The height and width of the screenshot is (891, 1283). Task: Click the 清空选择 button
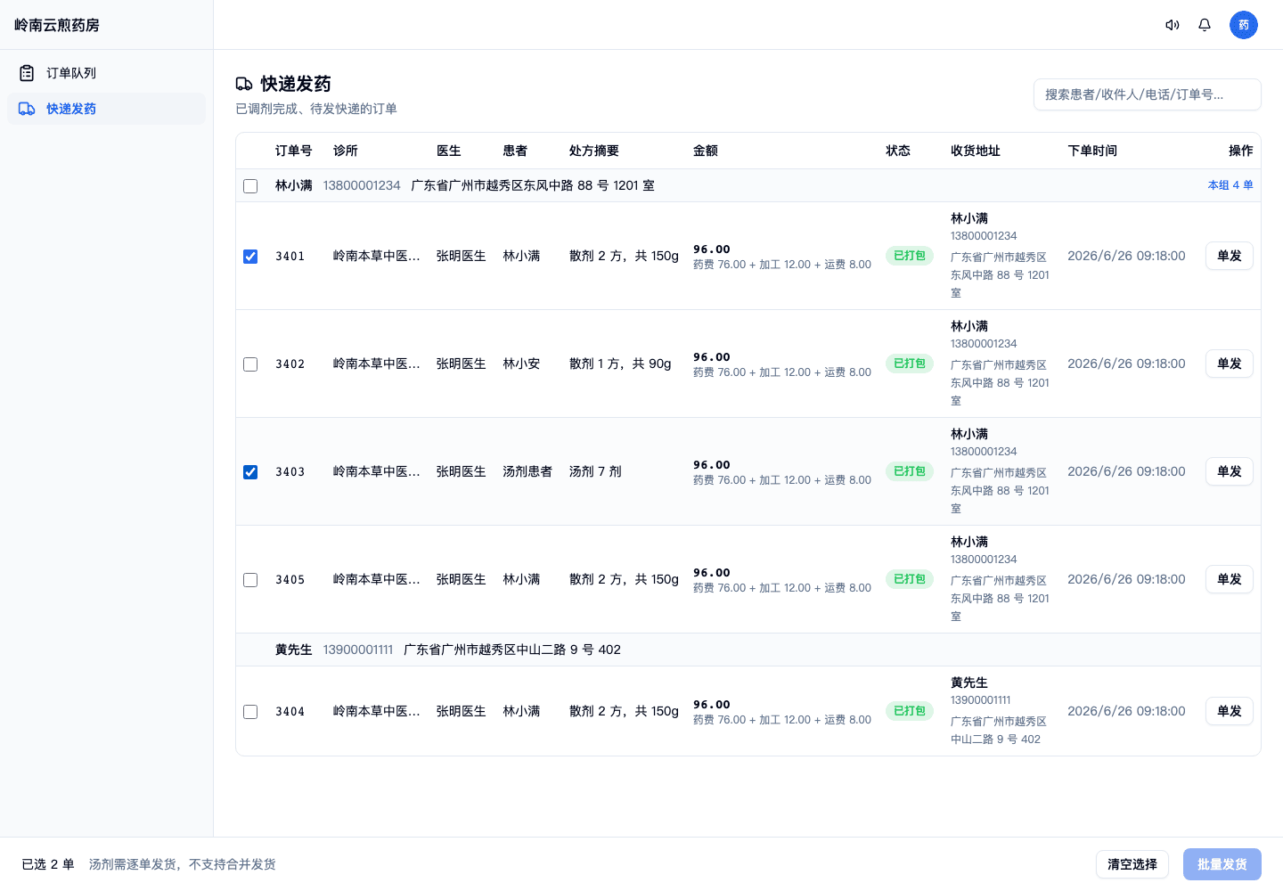point(1132,864)
